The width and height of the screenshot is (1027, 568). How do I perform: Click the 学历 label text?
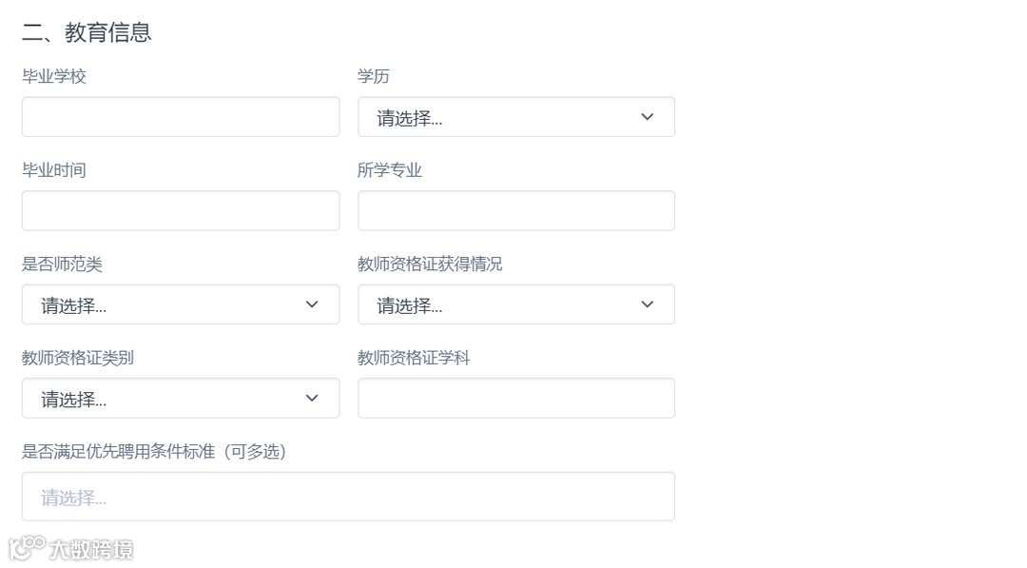pyautogui.click(x=374, y=76)
